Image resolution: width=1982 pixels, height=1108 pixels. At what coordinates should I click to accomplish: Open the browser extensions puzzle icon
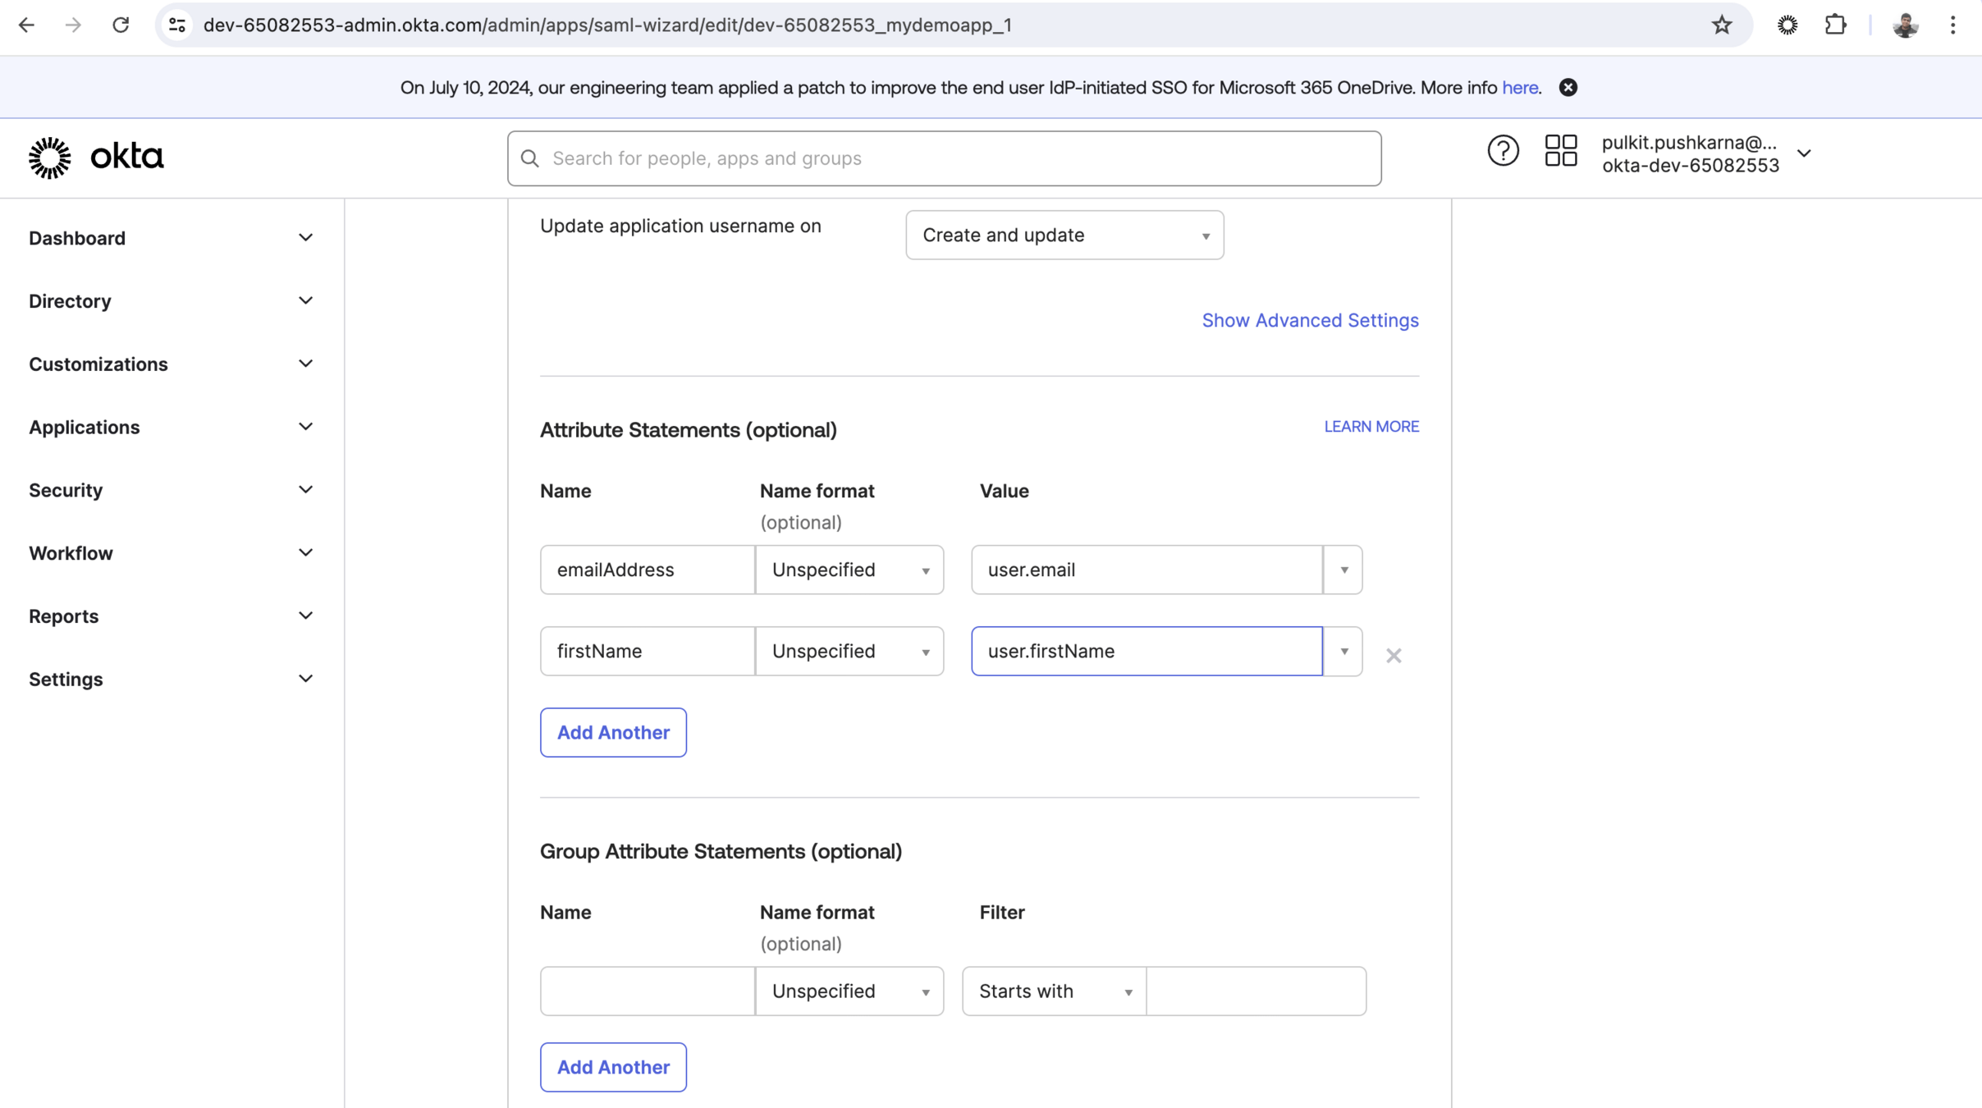click(1835, 25)
